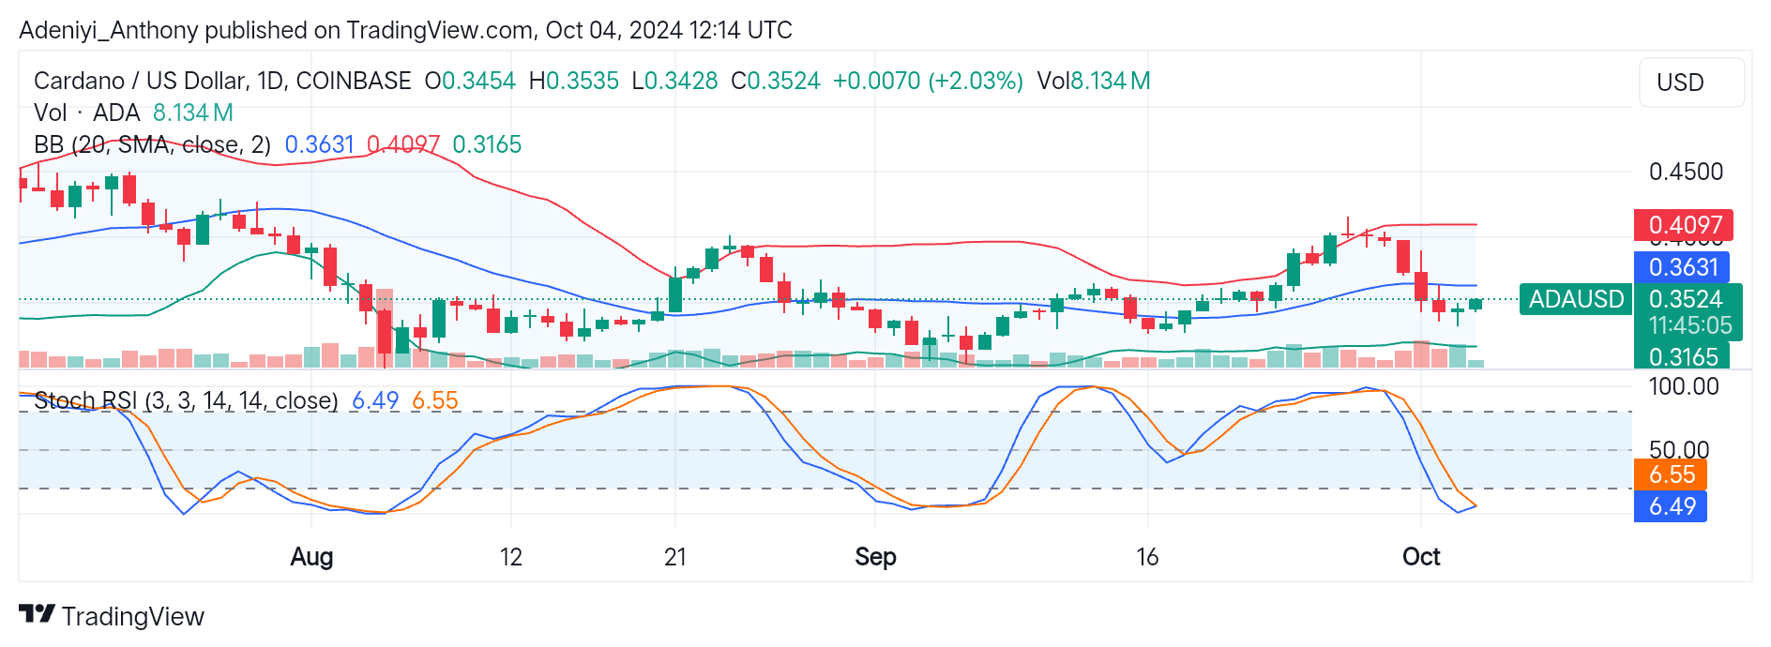Click the Low value L0.3428
This screenshot has height=647, width=1771.
pyautogui.click(x=674, y=81)
